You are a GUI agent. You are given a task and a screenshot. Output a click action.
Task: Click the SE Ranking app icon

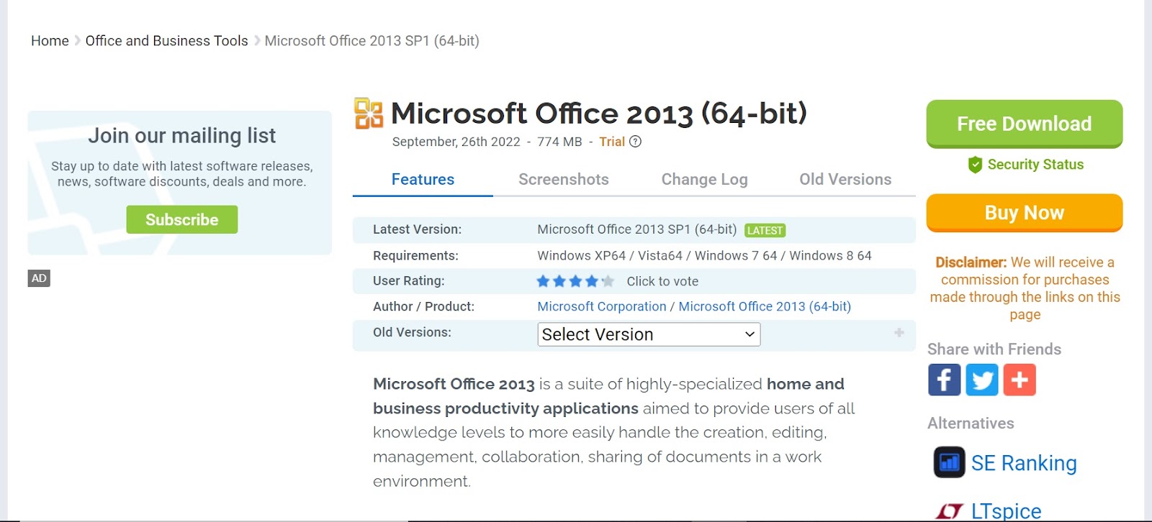pyautogui.click(x=949, y=462)
